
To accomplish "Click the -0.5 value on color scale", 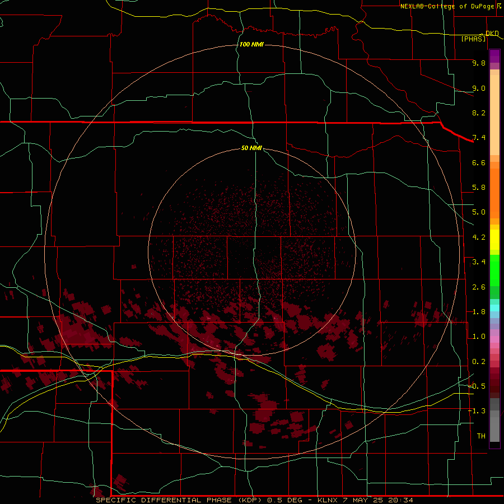I will point(477,386).
